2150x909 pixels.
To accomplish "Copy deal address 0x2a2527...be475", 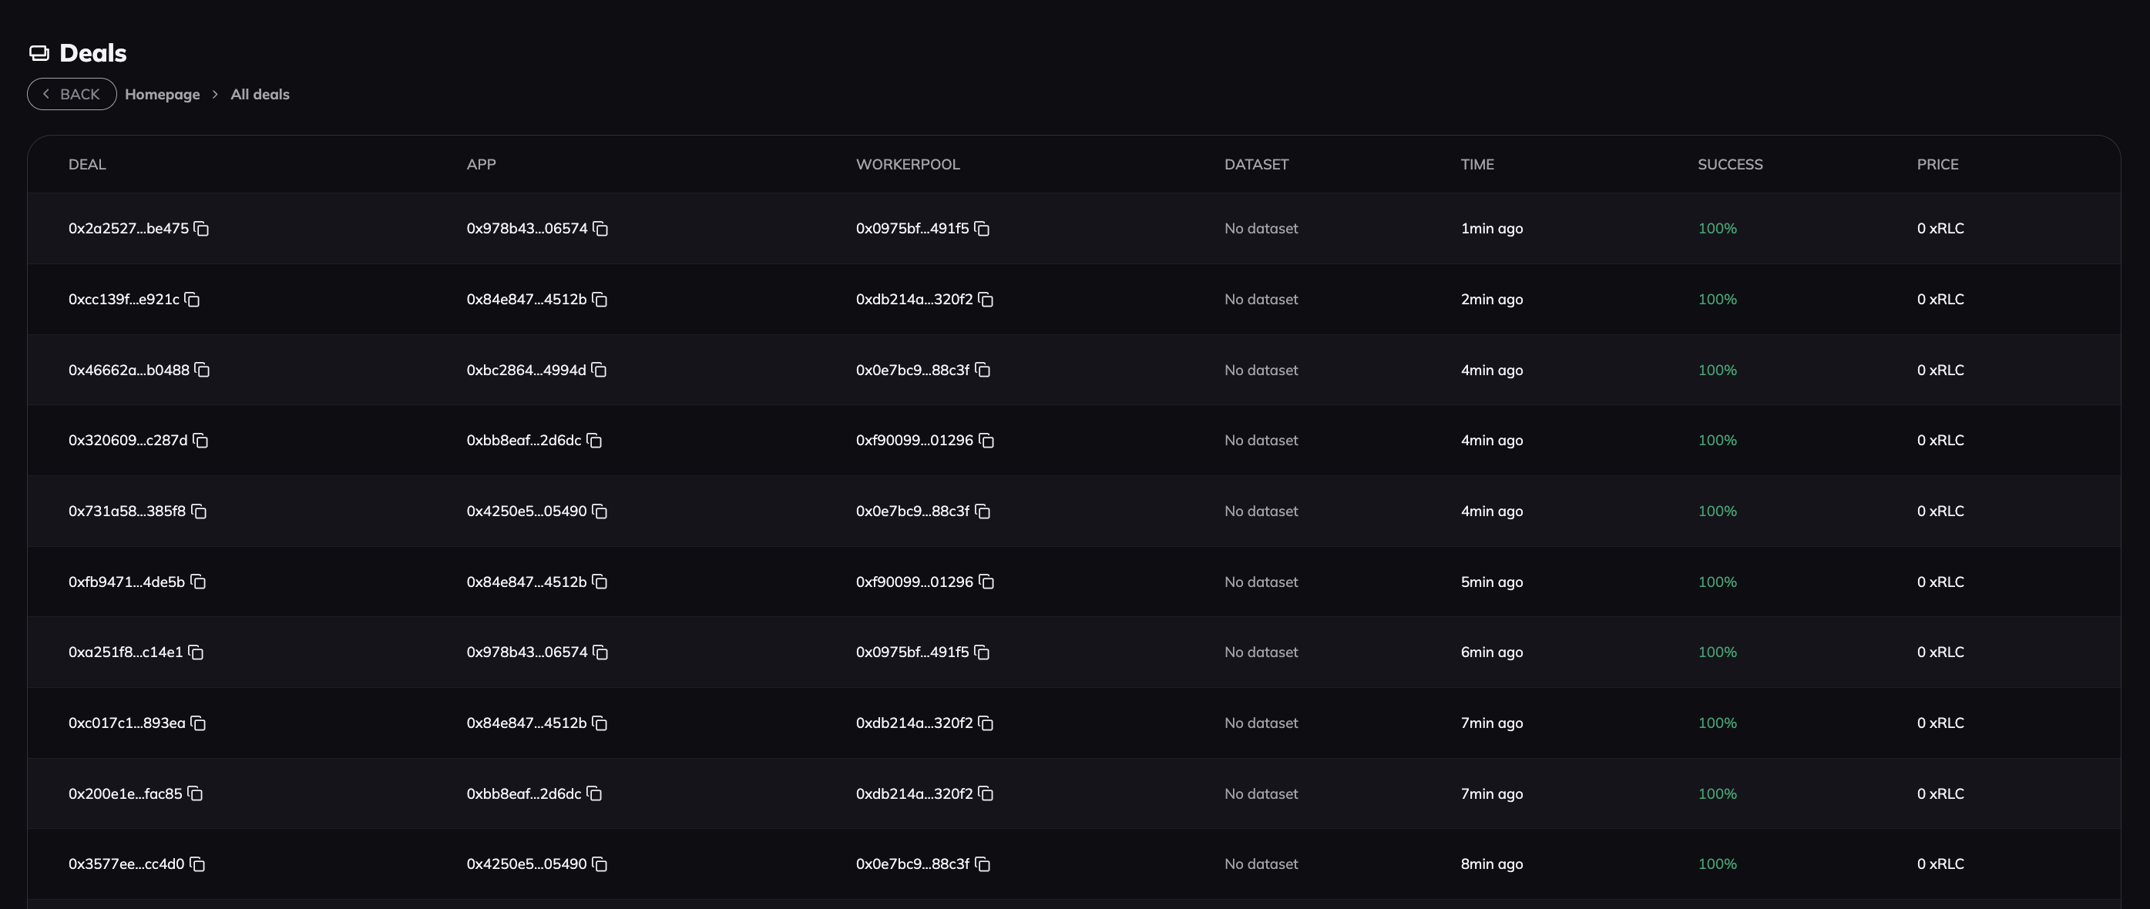I will (201, 229).
